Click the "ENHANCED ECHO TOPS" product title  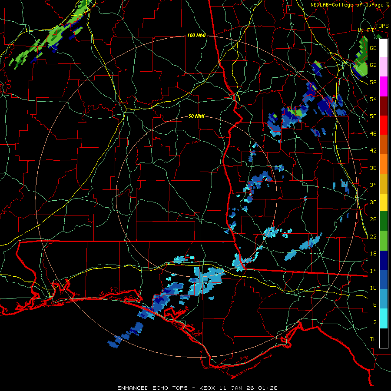(152, 388)
